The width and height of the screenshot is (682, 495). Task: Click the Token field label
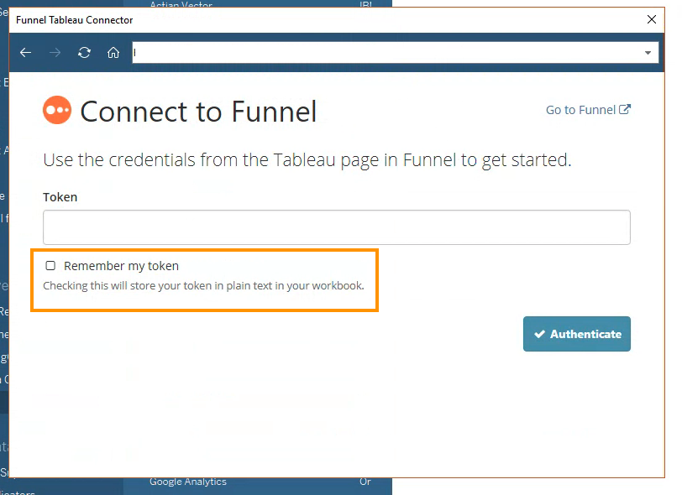[x=60, y=197]
